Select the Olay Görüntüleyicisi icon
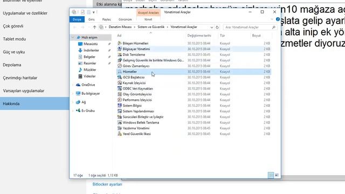The width and height of the screenshot is (345, 194). pos(120,94)
